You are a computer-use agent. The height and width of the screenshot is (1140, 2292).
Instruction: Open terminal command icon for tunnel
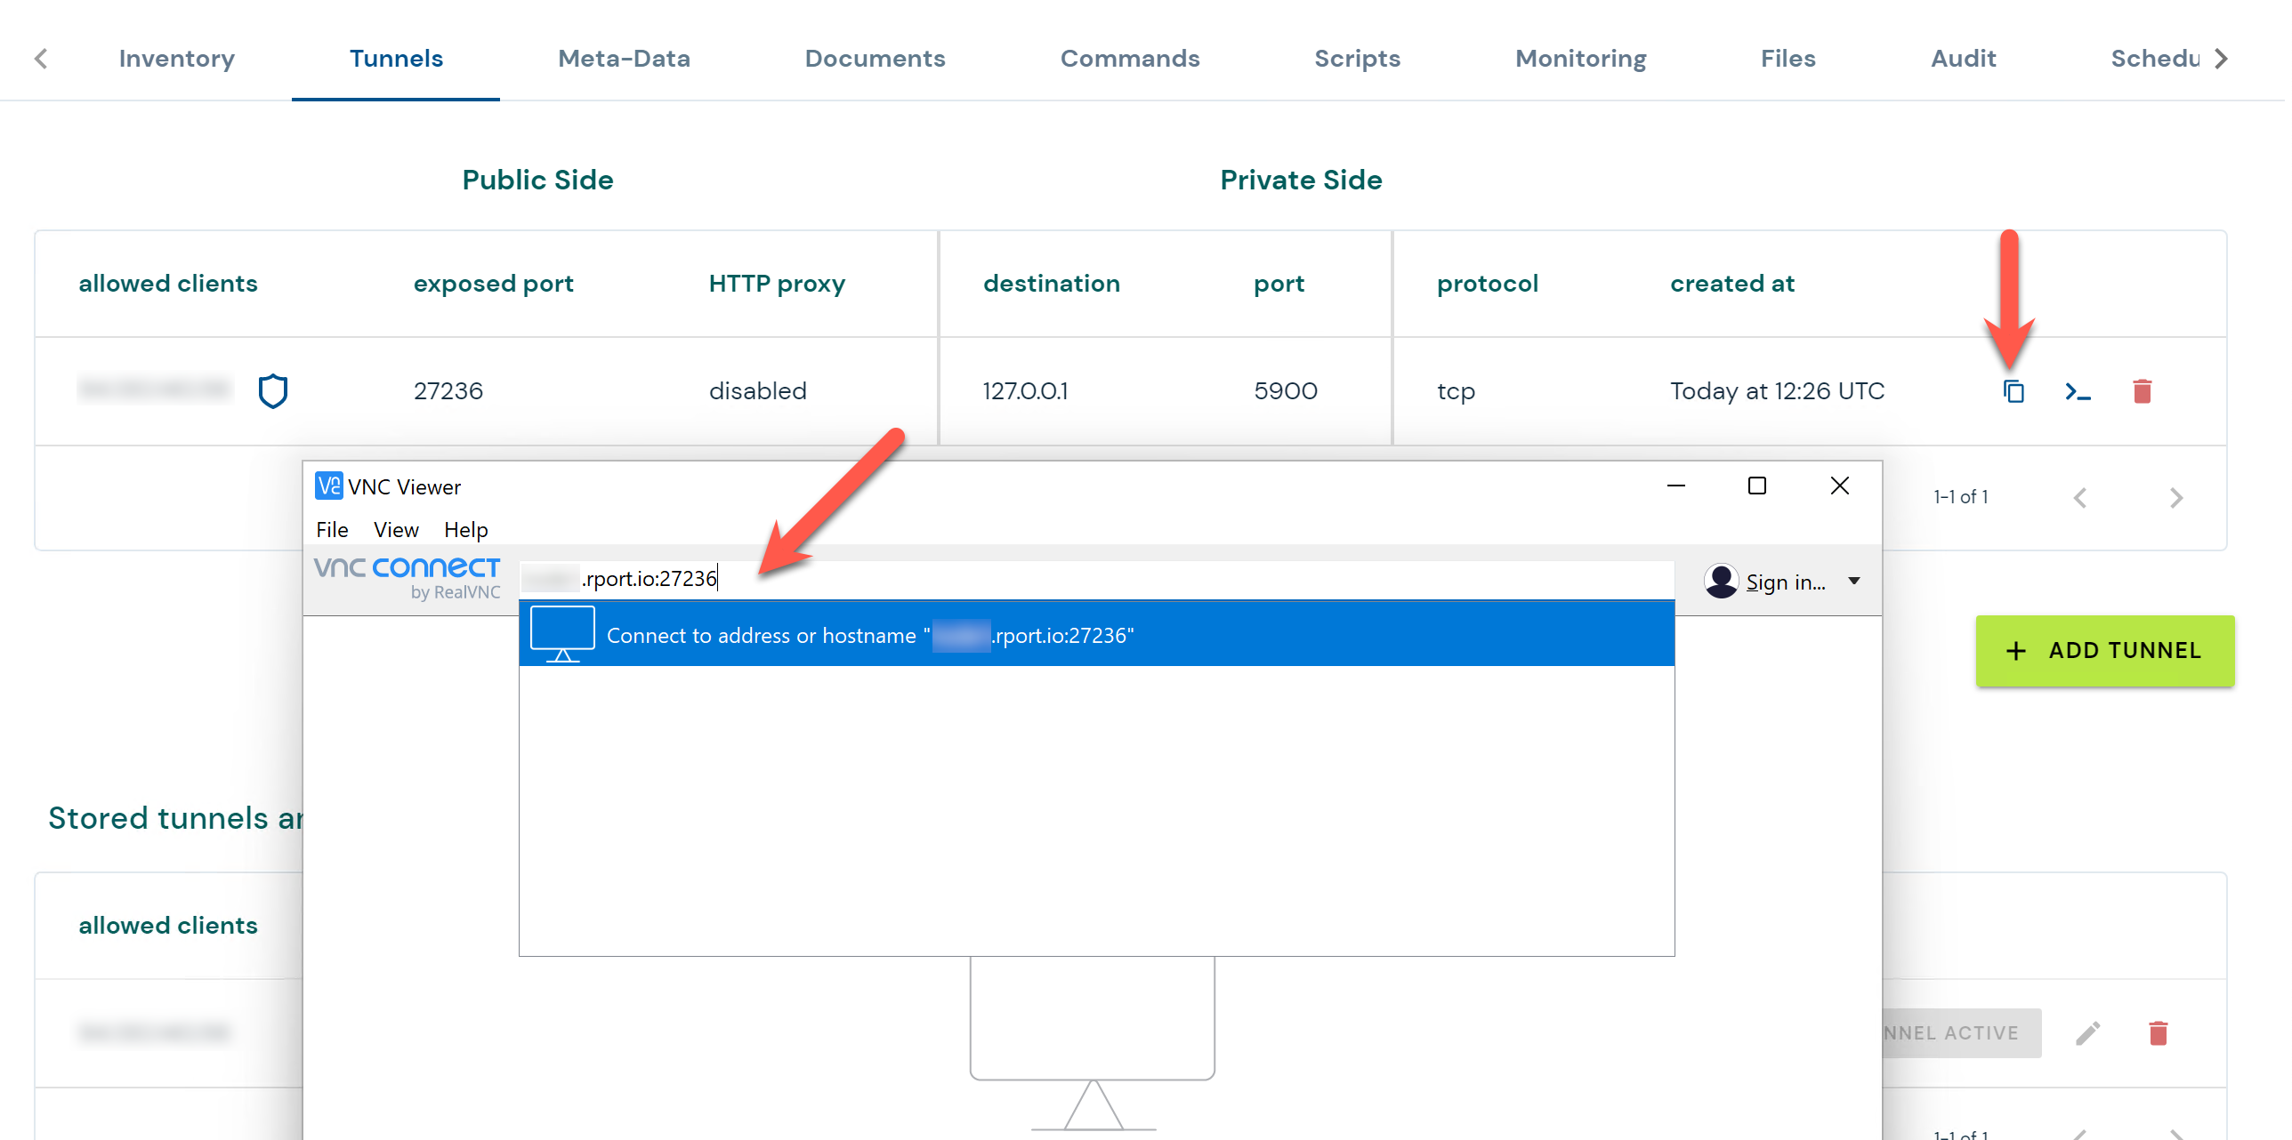click(x=2078, y=391)
